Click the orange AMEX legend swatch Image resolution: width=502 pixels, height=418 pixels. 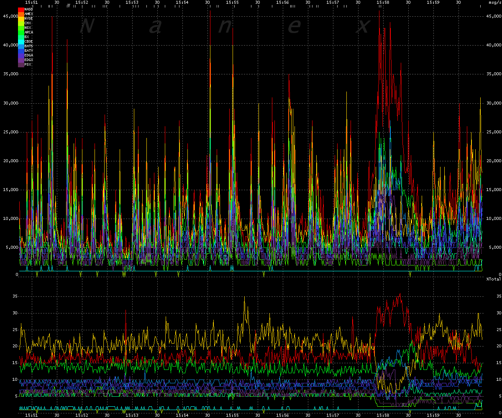click(x=21, y=14)
